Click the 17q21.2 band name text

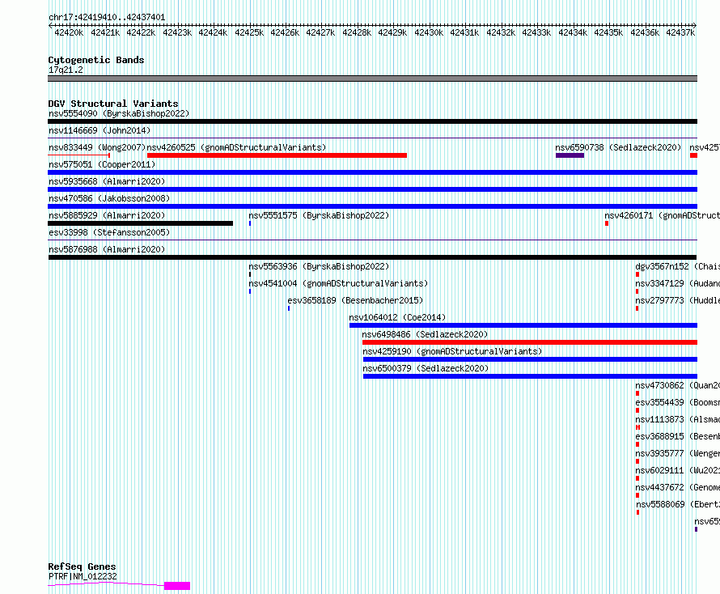point(66,70)
